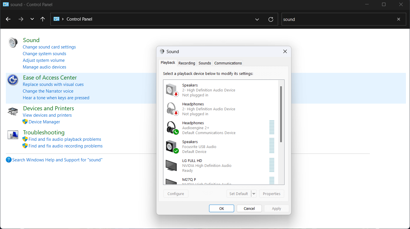Viewport: 410px width, 229px height.
Task: Switch to the Recording tab
Action: pos(187,63)
